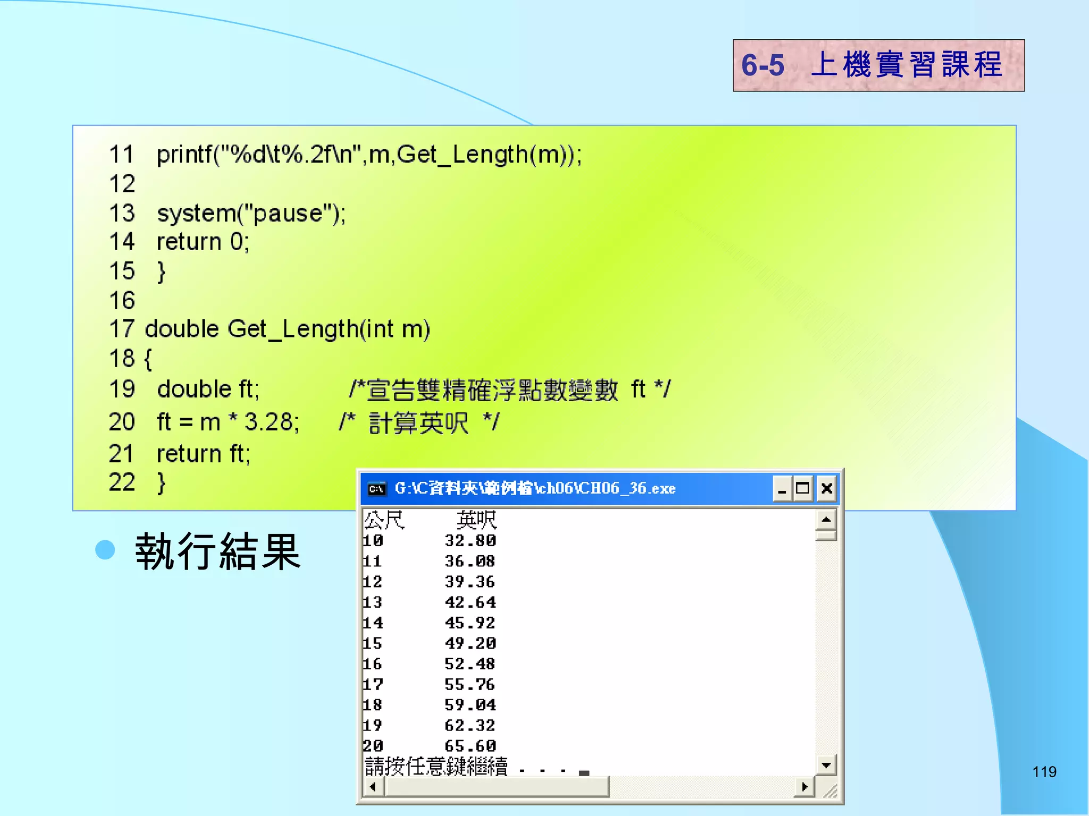Minimize the CH06_36.exe console window

pyautogui.click(x=782, y=488)
